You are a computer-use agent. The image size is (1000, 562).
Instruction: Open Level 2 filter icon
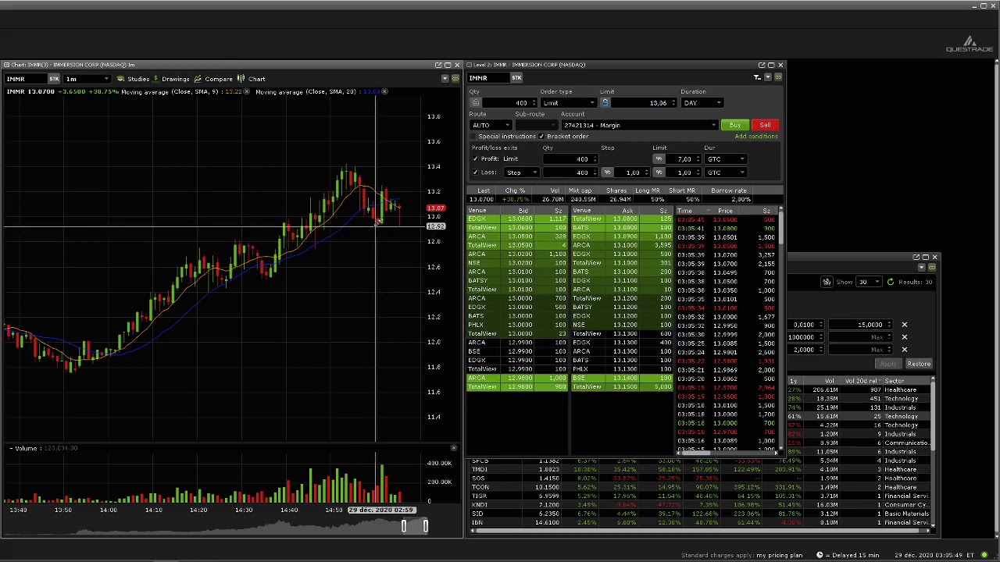(757, 77)
